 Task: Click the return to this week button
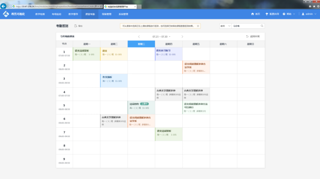[x=253, y=36]
